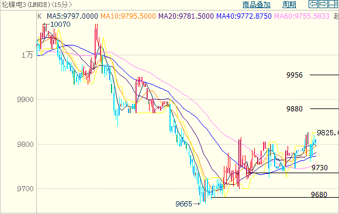This screenshot has height=214, width=339.
Task: Click the 9900 price axis label
Action: [x=26, y=100]
